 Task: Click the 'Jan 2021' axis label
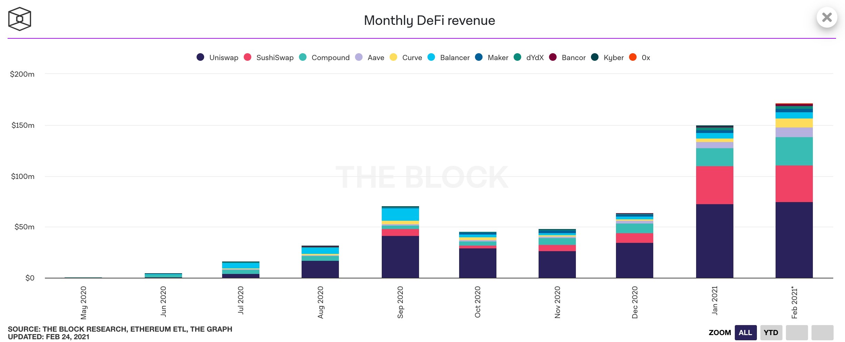tap(714, 300)
